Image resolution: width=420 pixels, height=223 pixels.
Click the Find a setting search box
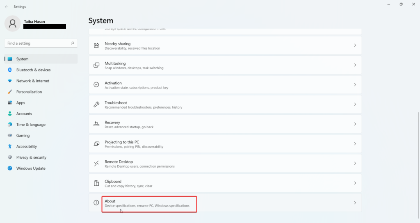41,43
